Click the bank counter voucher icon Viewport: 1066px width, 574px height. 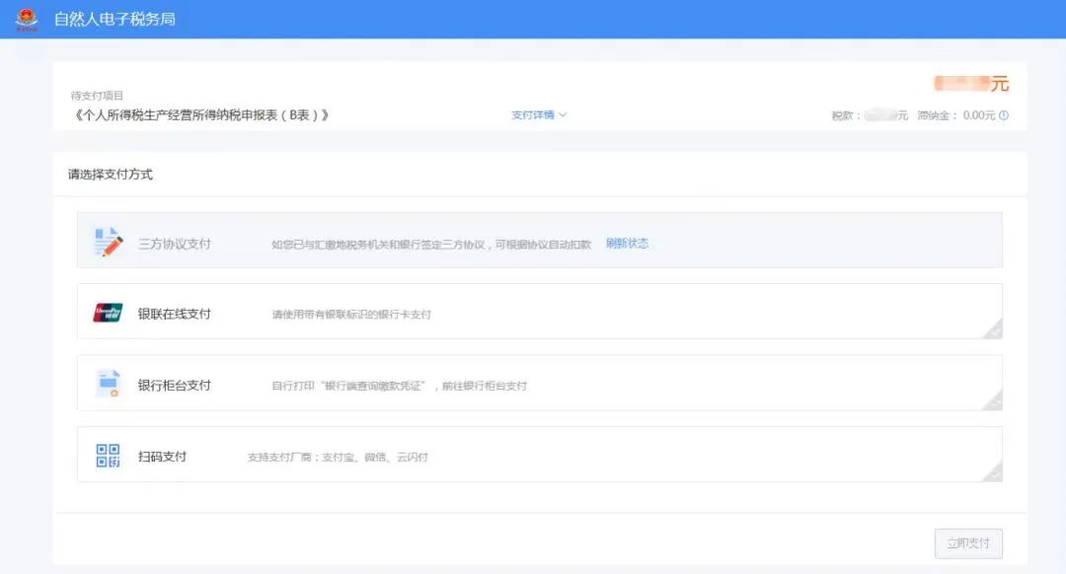109,384
